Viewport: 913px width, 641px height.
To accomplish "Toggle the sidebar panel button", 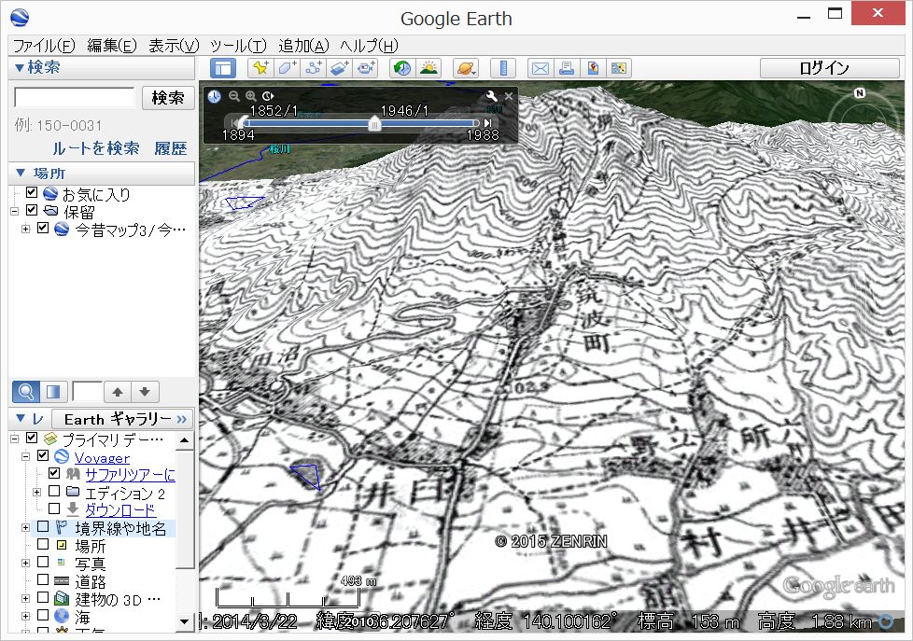I will point(222,69).
